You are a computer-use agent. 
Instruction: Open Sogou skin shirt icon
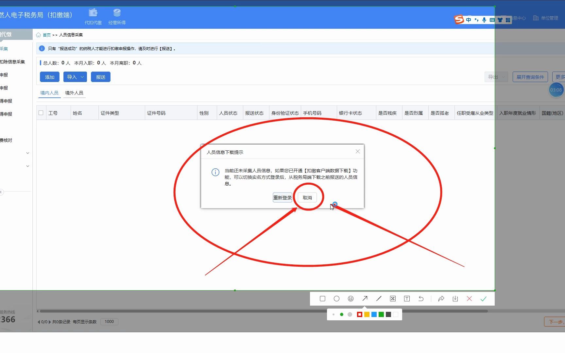tap(500, 20)
